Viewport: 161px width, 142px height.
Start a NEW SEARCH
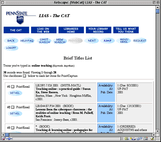click(60, 41)
